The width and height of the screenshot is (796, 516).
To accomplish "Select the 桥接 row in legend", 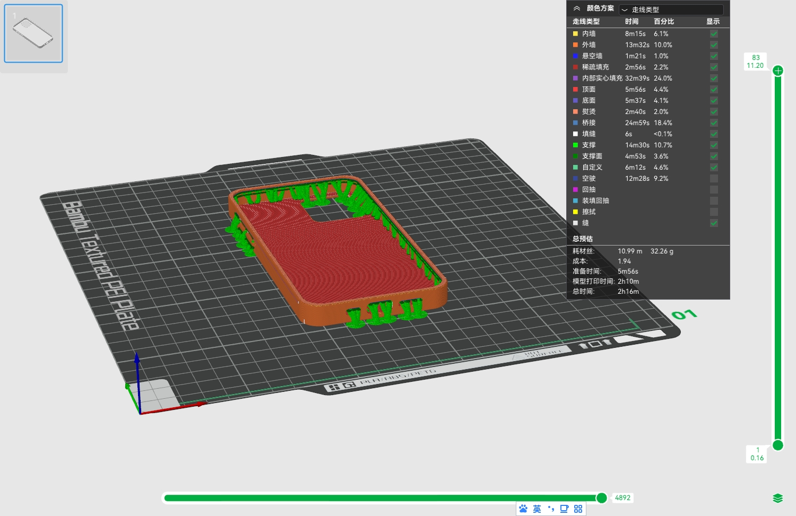I will point(648,123).
